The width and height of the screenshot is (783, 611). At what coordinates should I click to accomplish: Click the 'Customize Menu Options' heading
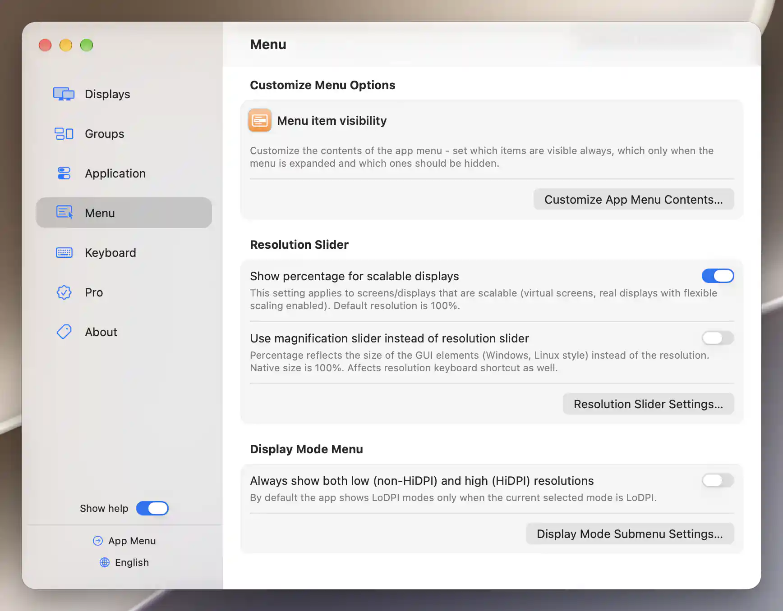tap(322, 85)
